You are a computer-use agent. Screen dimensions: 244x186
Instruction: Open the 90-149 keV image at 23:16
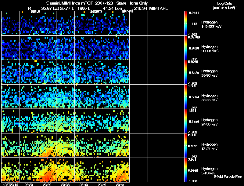point(11,48)
